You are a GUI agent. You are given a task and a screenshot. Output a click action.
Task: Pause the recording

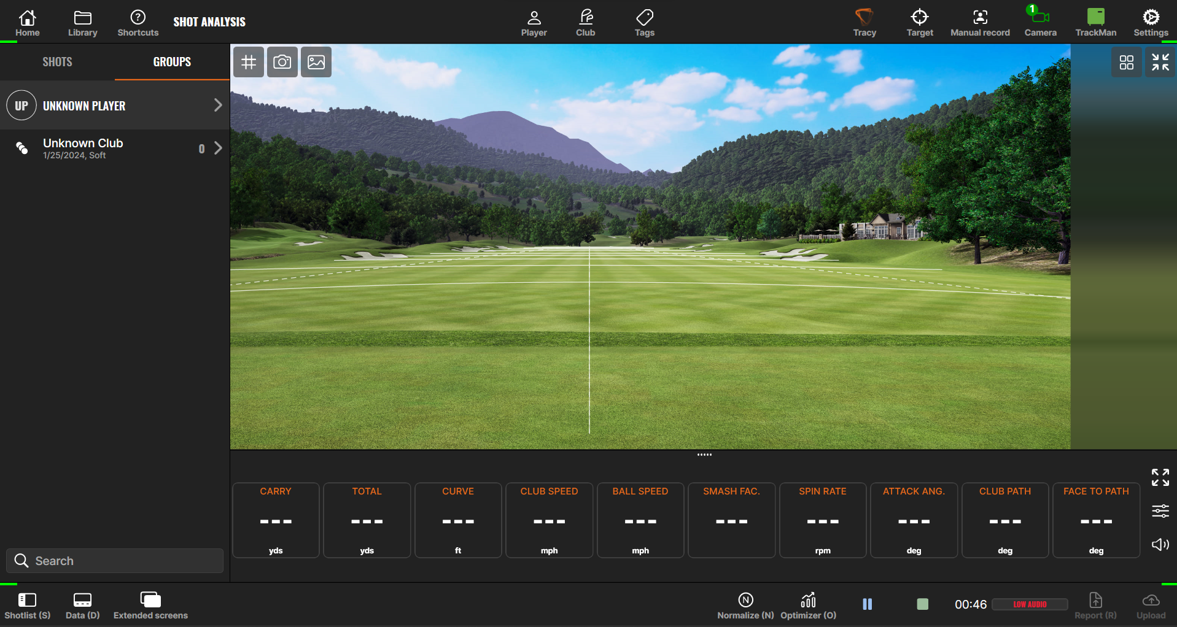point(868,604)
